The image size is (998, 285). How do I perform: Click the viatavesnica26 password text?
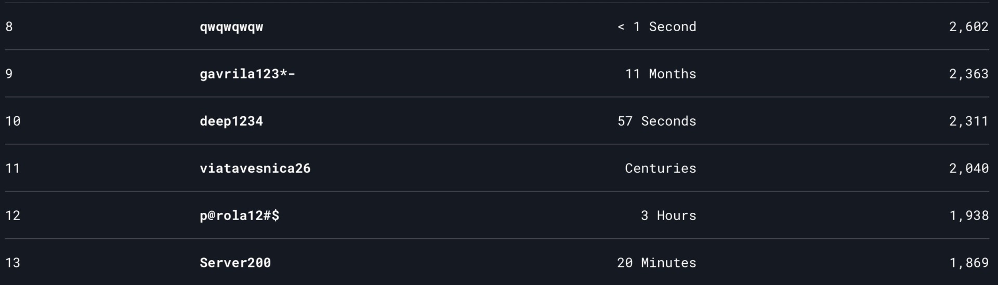[x=255, y=168]
